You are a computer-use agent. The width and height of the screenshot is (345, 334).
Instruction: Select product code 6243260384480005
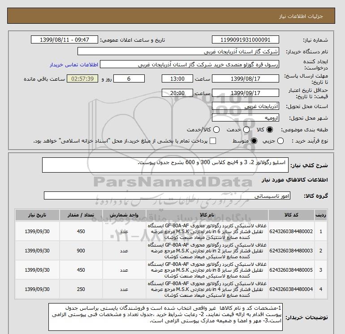click(x=291, y=270)
